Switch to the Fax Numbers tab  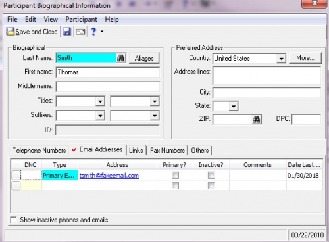click(x=167, y=151)
